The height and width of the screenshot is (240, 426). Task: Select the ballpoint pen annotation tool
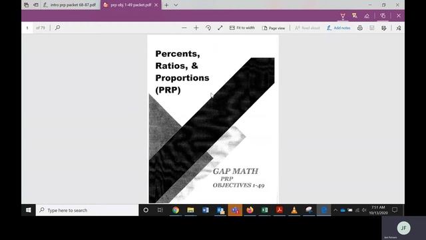pos(343,16)
